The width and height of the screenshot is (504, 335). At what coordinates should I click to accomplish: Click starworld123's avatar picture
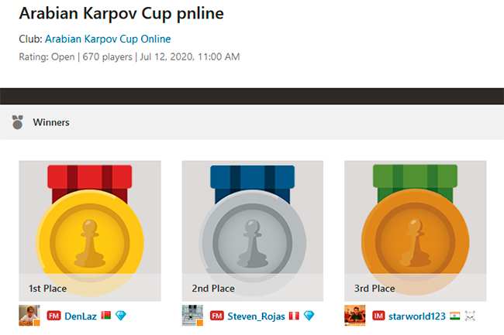355,316
